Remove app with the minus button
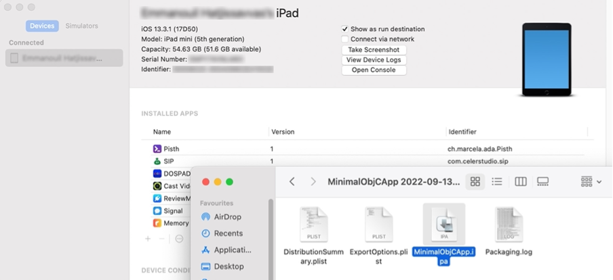 coord(161,239)
